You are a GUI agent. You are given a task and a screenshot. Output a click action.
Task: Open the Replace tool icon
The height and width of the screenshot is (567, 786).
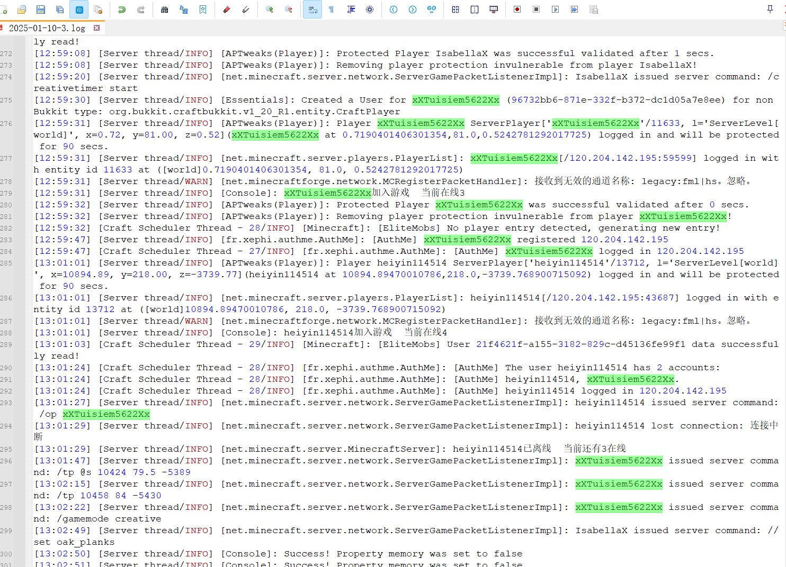pos(184,10)
